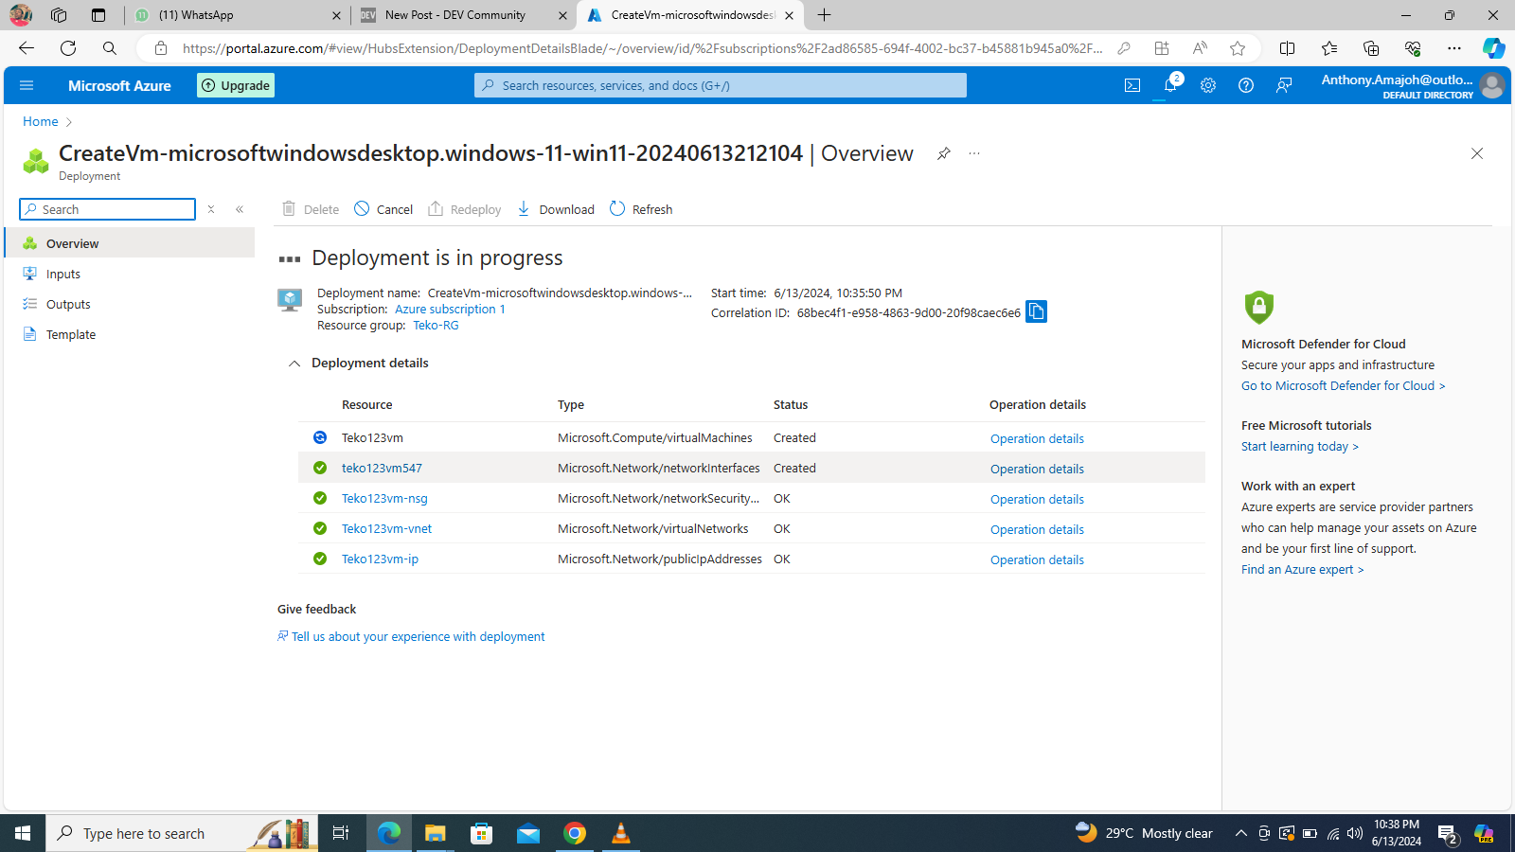The height and width of the screenshot is (852, 1515).
Task: View Operation details for teko123vm547
Action: click(1037, 469)
